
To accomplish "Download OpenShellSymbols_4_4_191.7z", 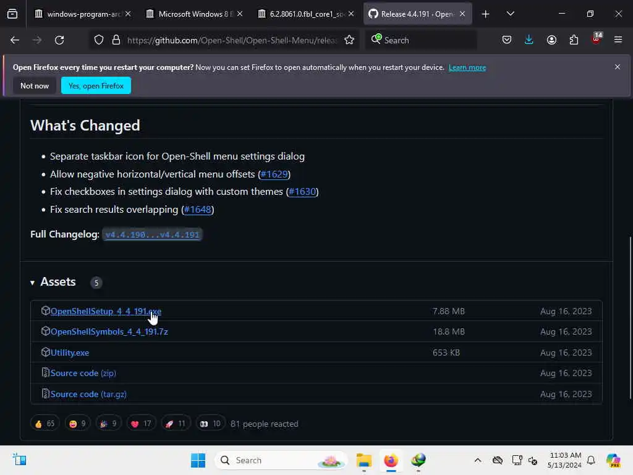I will (109, 332).
